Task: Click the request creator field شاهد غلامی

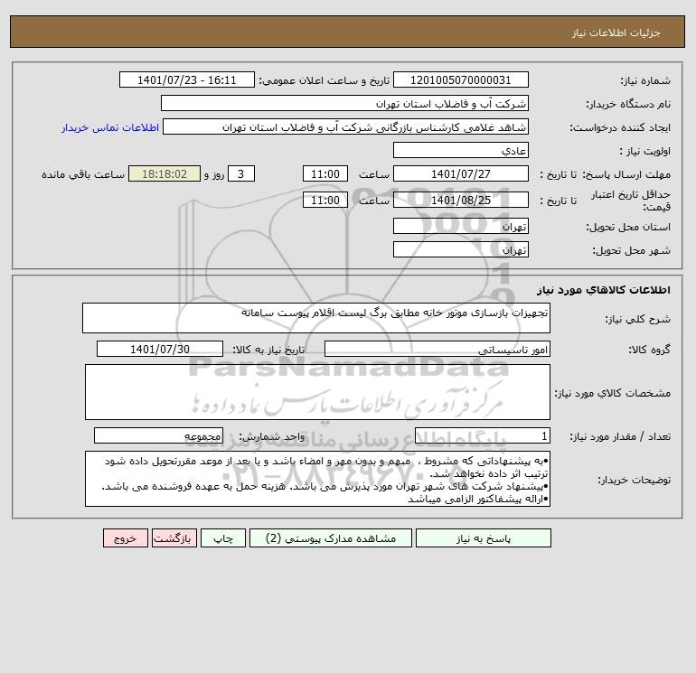Action: 346,126
